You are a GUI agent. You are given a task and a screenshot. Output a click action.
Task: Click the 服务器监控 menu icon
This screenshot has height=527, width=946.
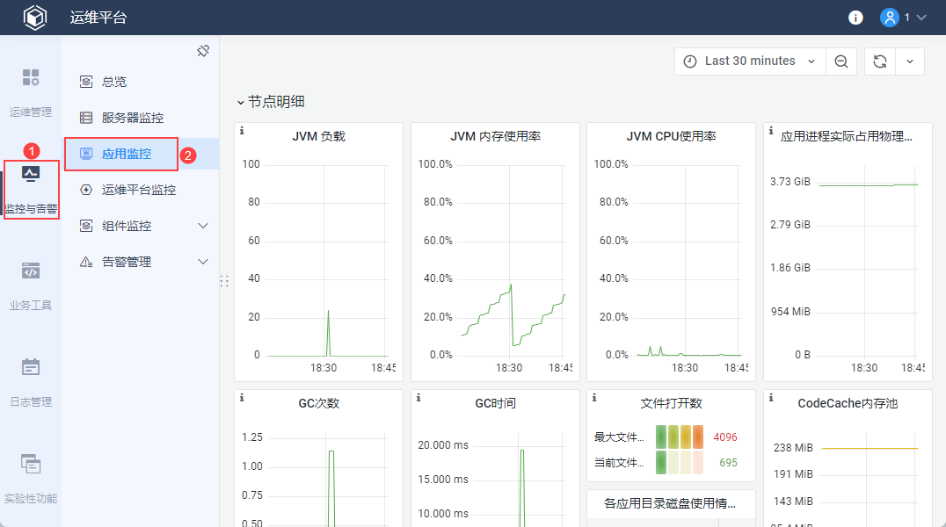[86, 118]
